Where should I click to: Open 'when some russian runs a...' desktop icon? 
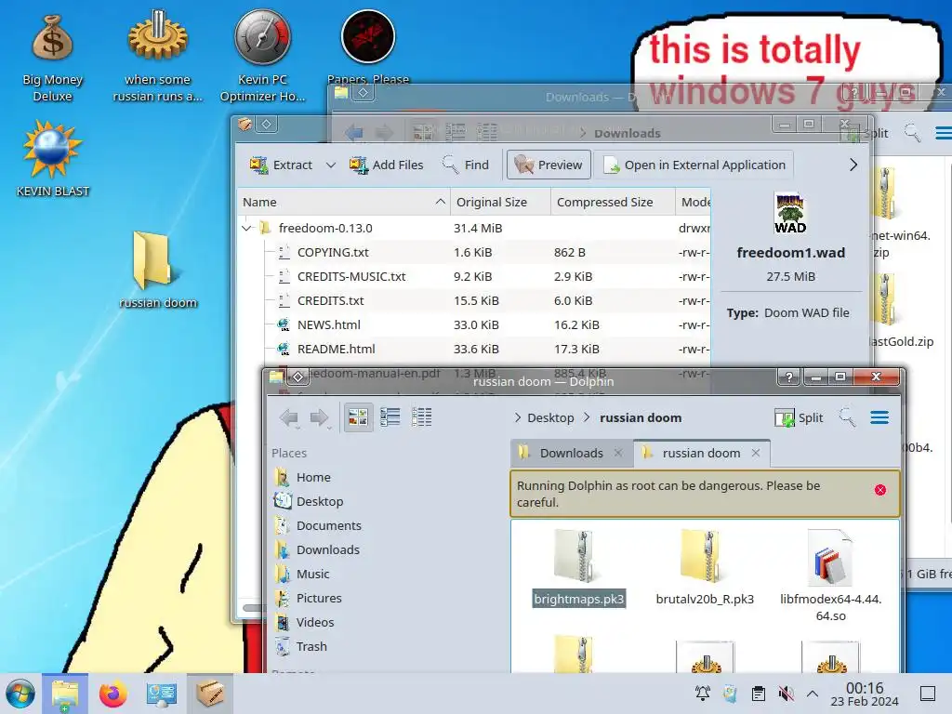157,55
